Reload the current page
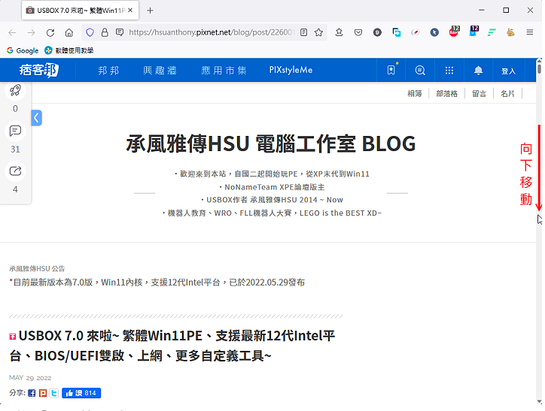Viewport: 545px width, 411px height. click(50, 32)
